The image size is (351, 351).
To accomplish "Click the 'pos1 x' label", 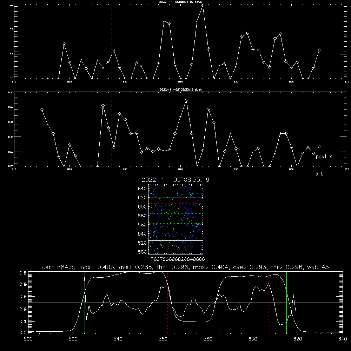I will [324, 157].
